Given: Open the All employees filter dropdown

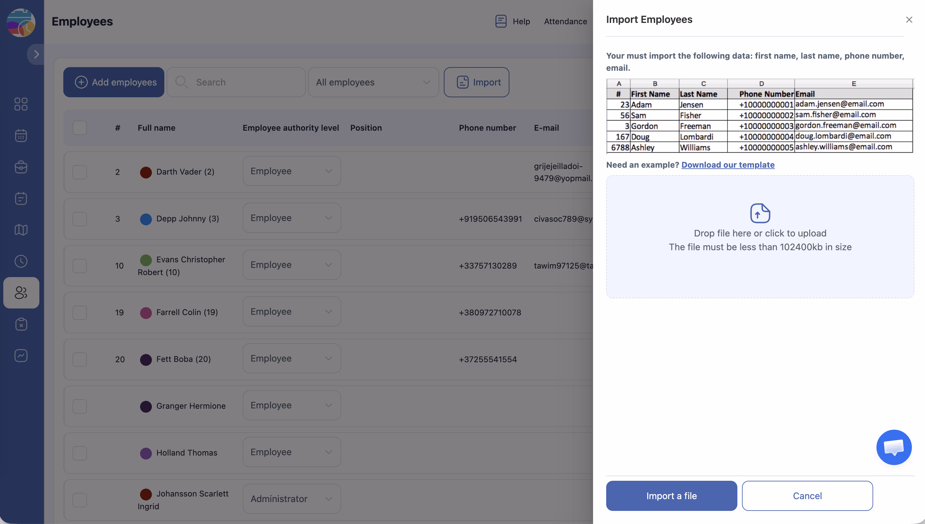Looking at the screenshot, I should tap(373, 83).
